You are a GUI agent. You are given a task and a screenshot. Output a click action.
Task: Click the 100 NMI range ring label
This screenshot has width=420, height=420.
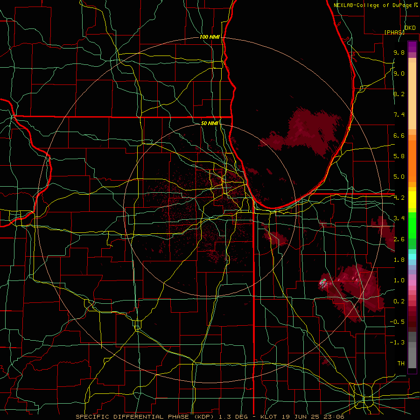[210, 37]
